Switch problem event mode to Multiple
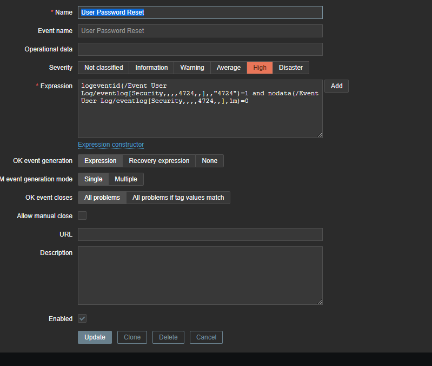 click(126, 179)
